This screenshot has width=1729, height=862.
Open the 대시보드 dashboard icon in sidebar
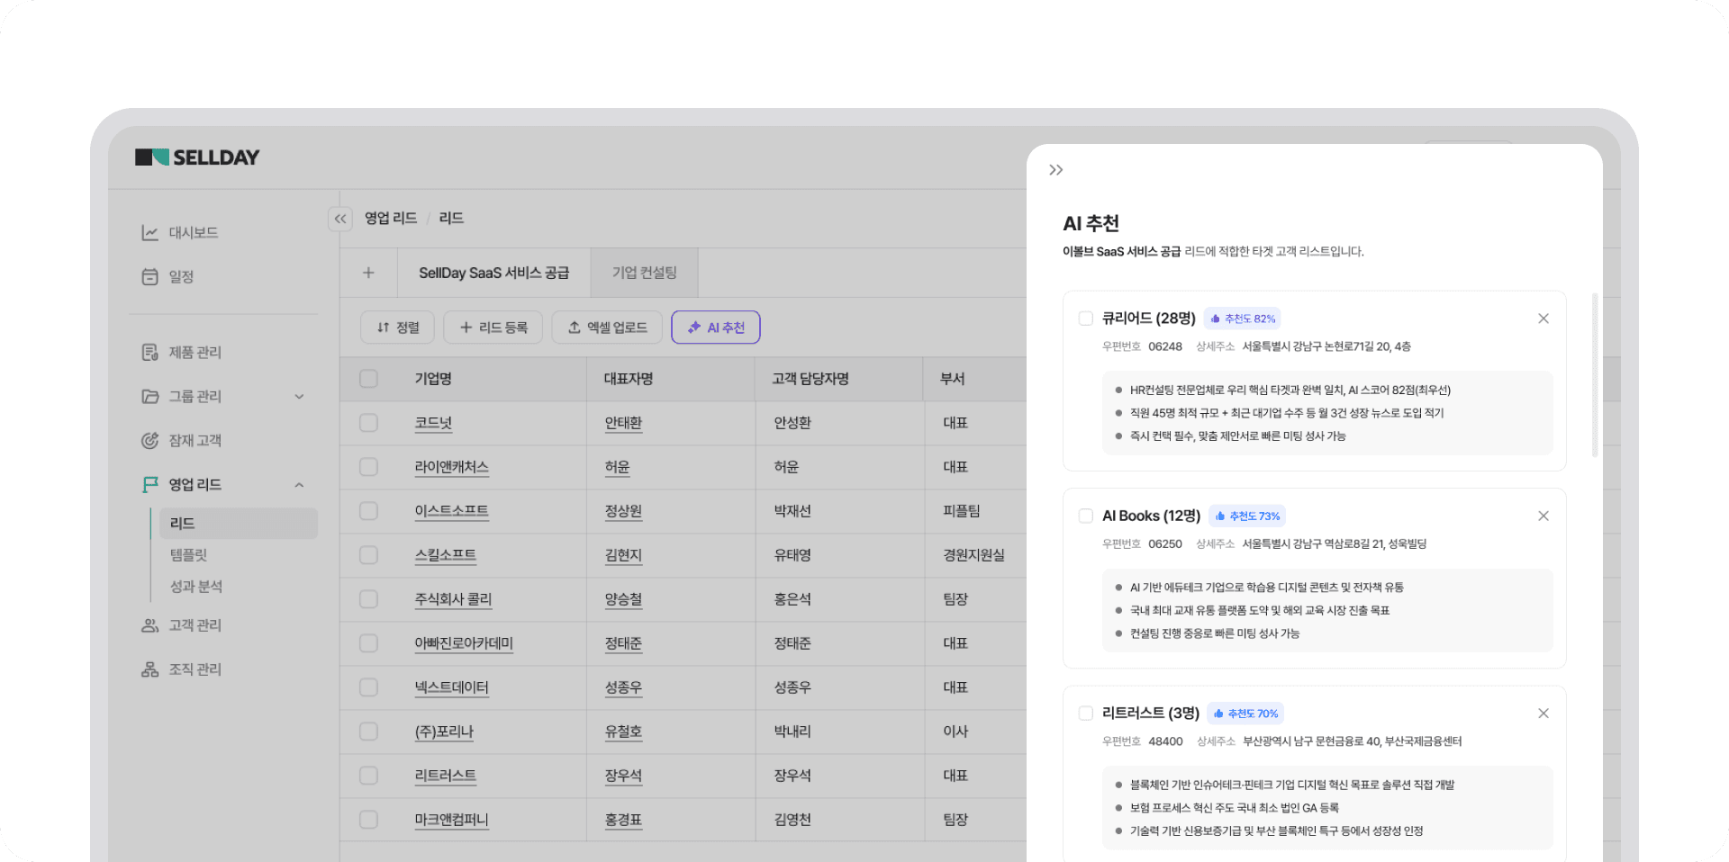click(x=149, y=233)
